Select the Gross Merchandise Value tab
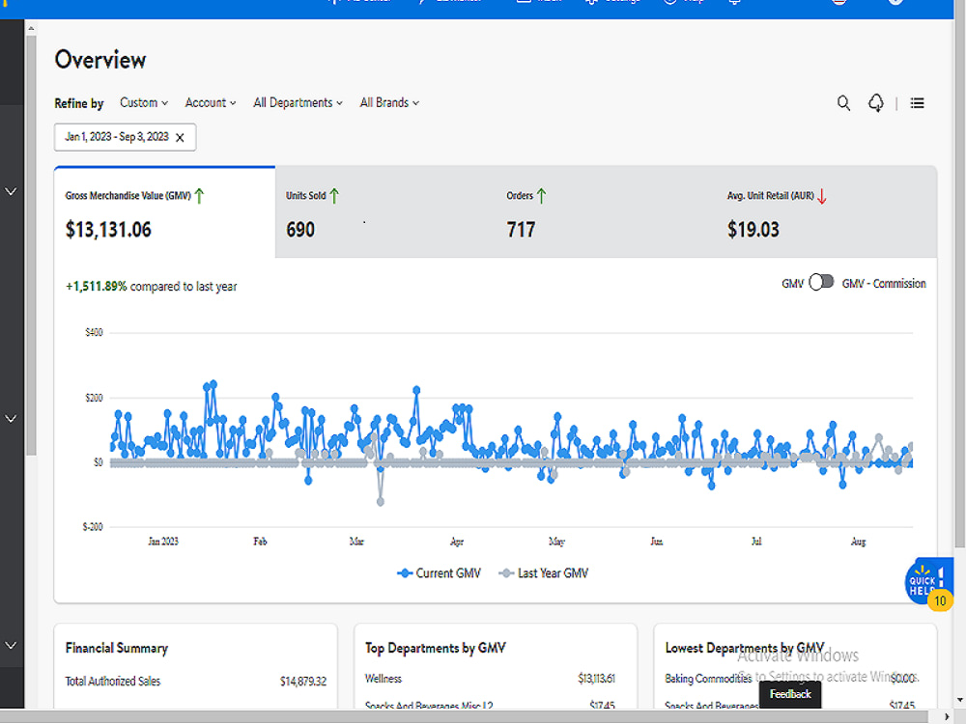966x724 pixels. pyautogui.click(x=164, y=211)
